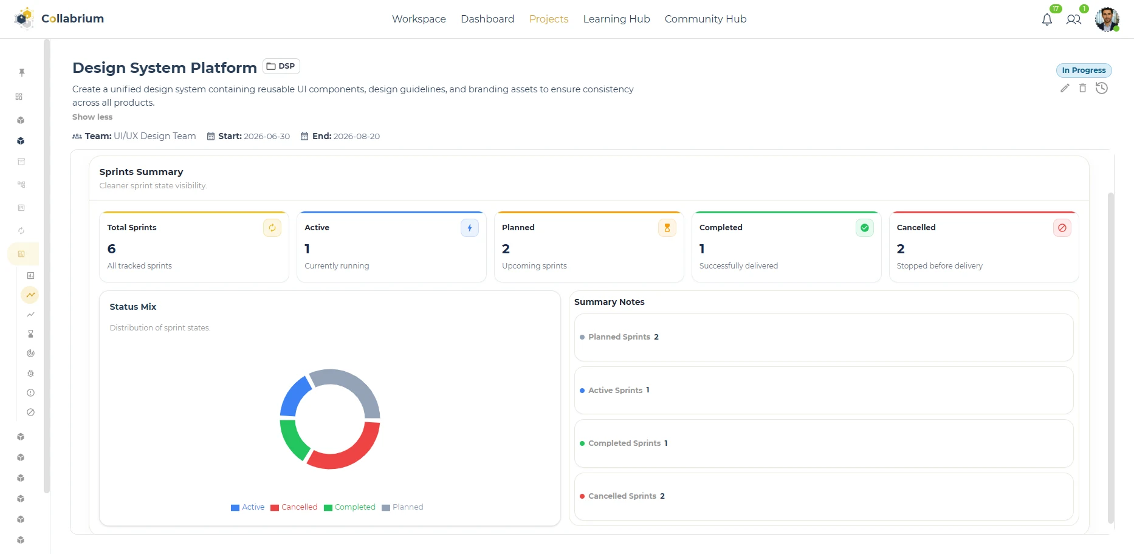Click the right-side vertical scrollbar

tap(1111, 358)
